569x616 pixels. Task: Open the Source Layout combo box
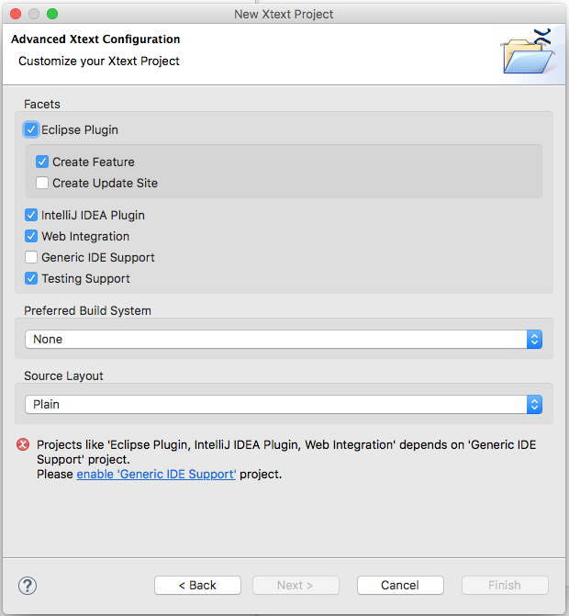click(284, 404)
